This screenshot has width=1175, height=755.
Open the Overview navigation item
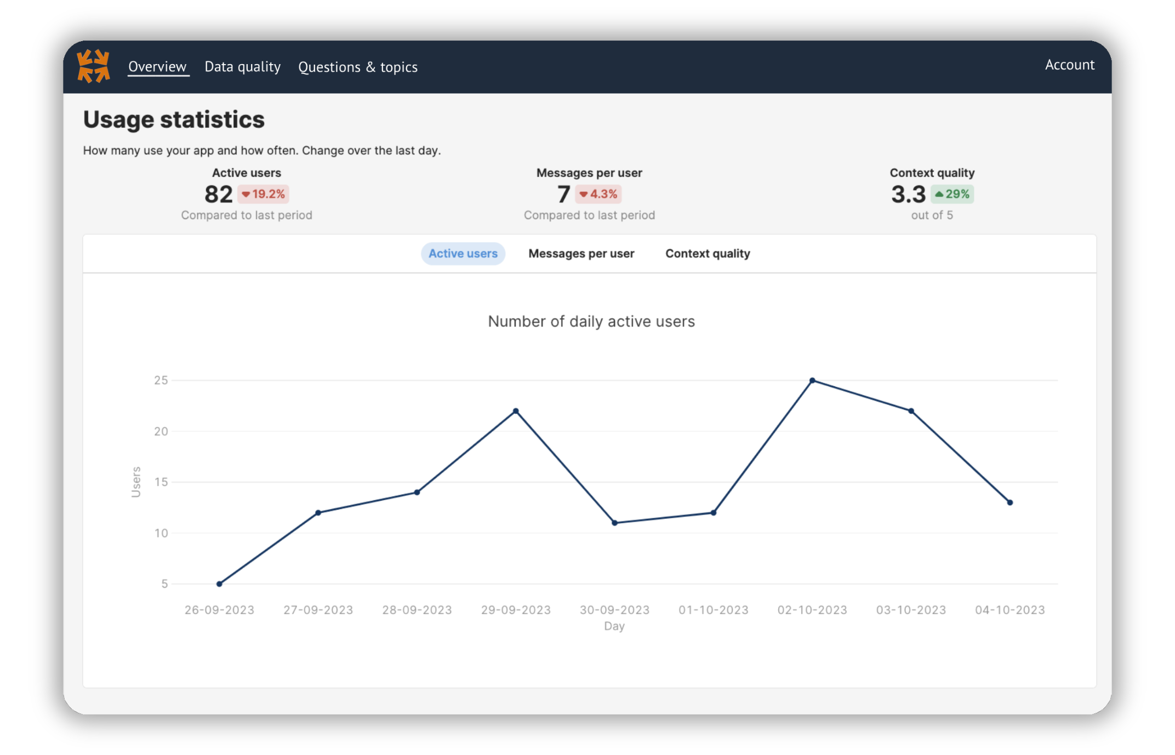(157, 67)
